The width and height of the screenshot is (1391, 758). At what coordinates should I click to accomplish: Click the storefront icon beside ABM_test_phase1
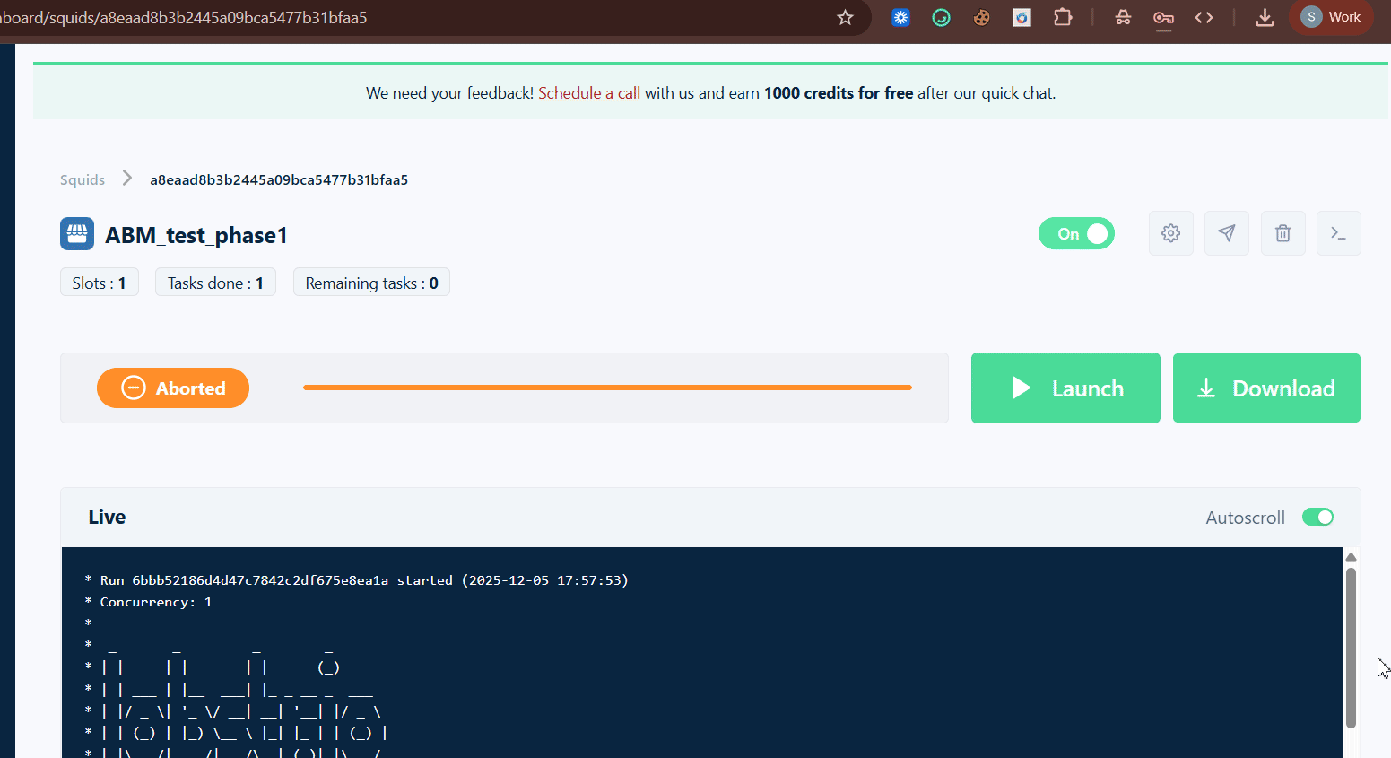pyautogui.click(x=76, y=233)
